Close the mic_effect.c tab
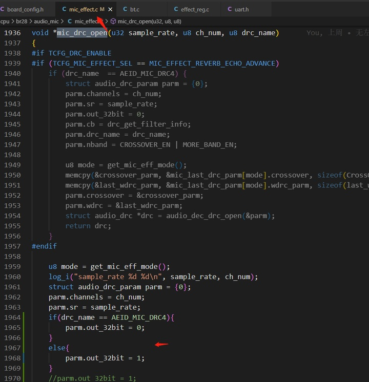The height and width of the screenshot is (382, 369). pos(110,10)
